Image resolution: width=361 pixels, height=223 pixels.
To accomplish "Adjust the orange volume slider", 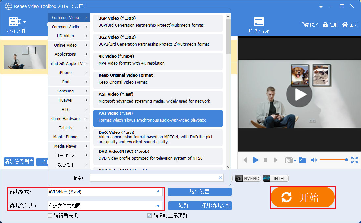I will point(333,160).
